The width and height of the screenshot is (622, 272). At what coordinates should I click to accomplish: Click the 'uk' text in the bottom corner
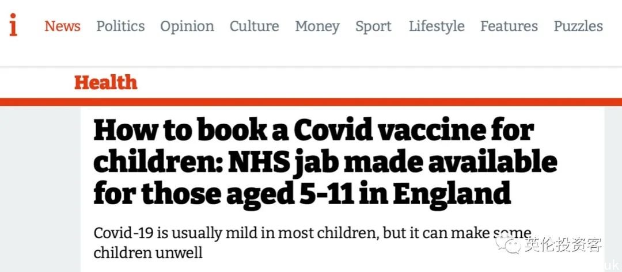(611, 264)
